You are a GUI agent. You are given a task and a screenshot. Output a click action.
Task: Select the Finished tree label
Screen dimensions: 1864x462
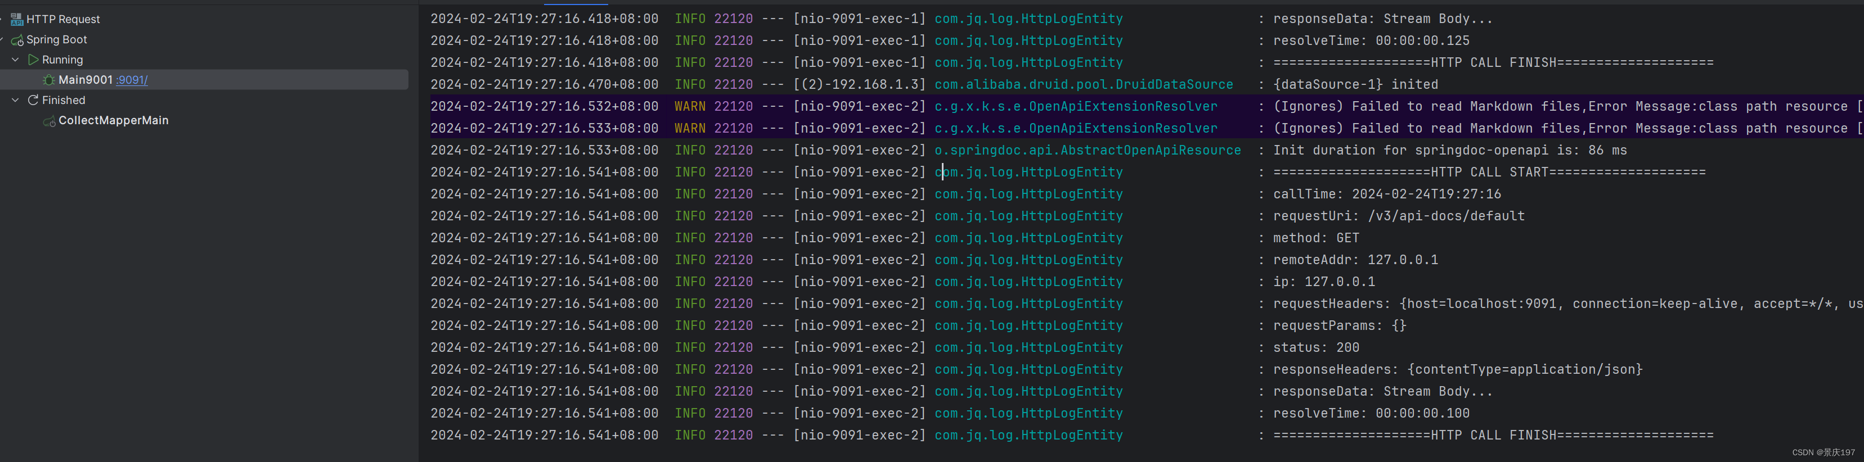pos(64,101)
